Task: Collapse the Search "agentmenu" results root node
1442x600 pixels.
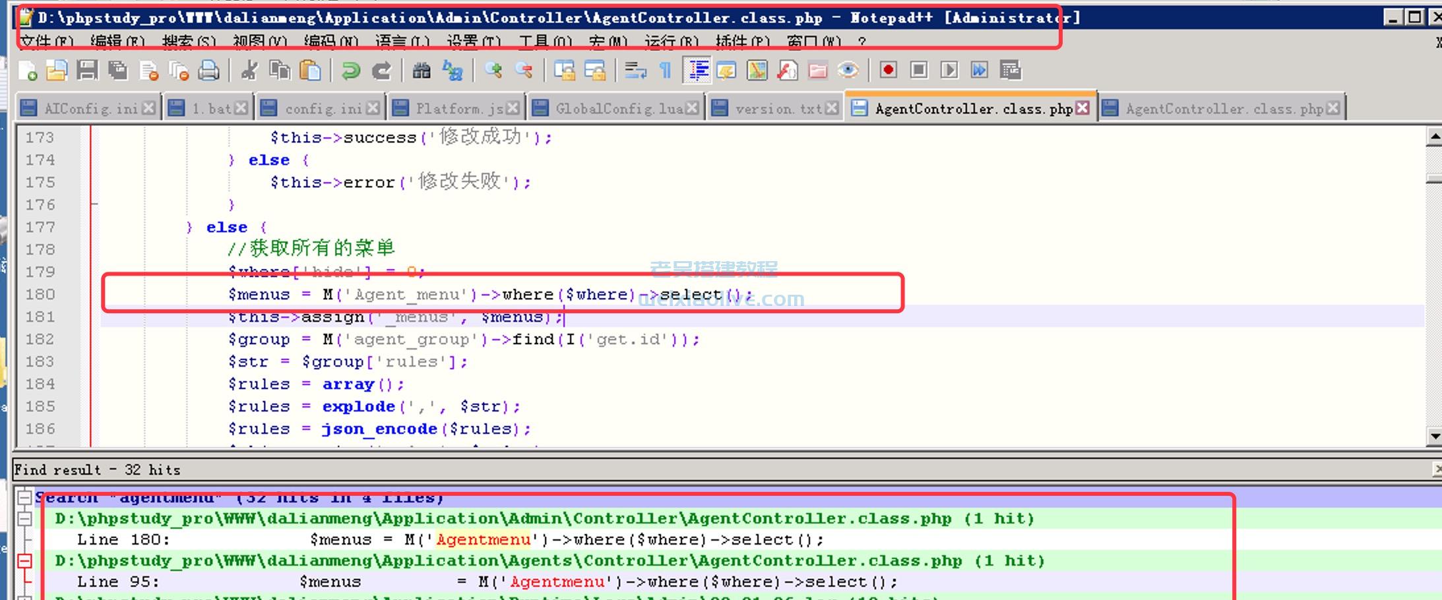Action: pyautogui.click(x=24, y=497)
